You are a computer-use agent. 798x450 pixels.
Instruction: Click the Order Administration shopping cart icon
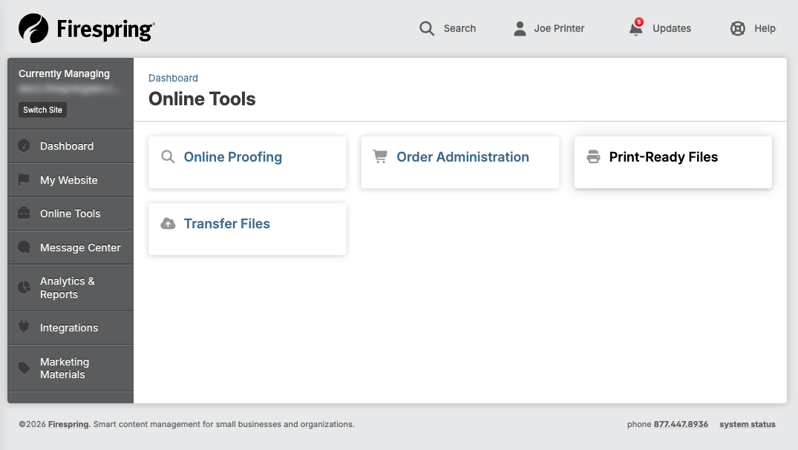pyautogui.click(x=380, y=156)
